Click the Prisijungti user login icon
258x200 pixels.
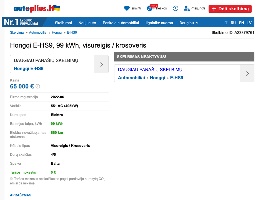[x=187, y=8]
